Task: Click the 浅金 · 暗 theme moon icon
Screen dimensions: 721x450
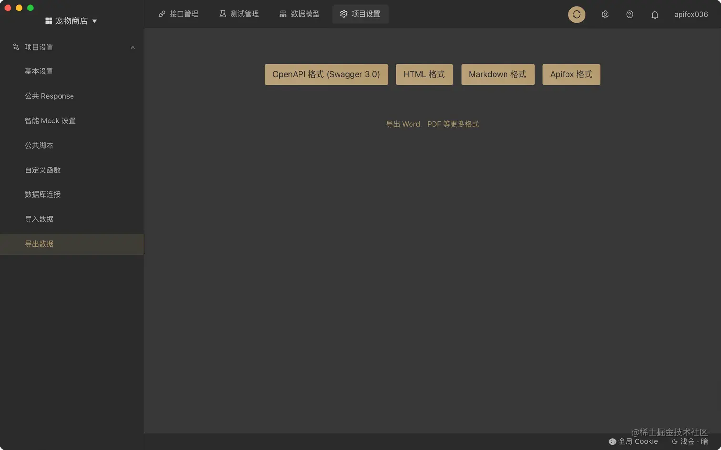Action: 675,441
